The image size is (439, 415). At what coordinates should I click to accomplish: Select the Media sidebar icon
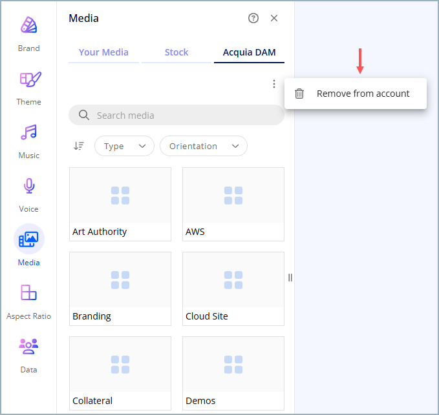[x=29, y=239]
